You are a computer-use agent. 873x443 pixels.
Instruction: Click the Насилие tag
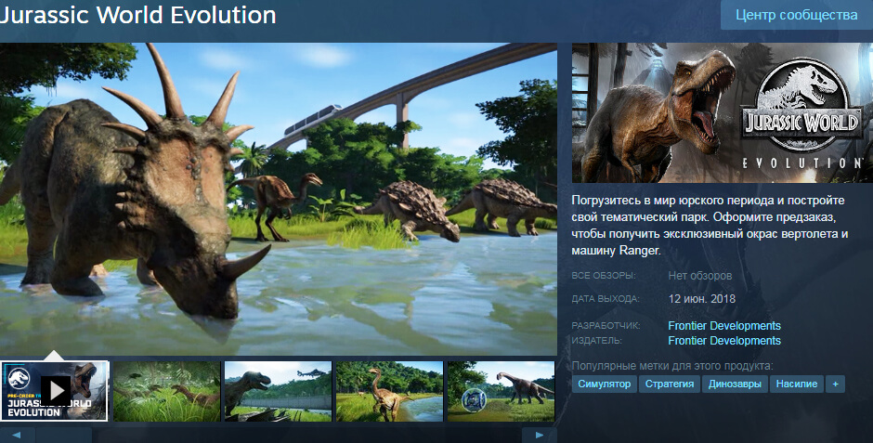point(797,384)
